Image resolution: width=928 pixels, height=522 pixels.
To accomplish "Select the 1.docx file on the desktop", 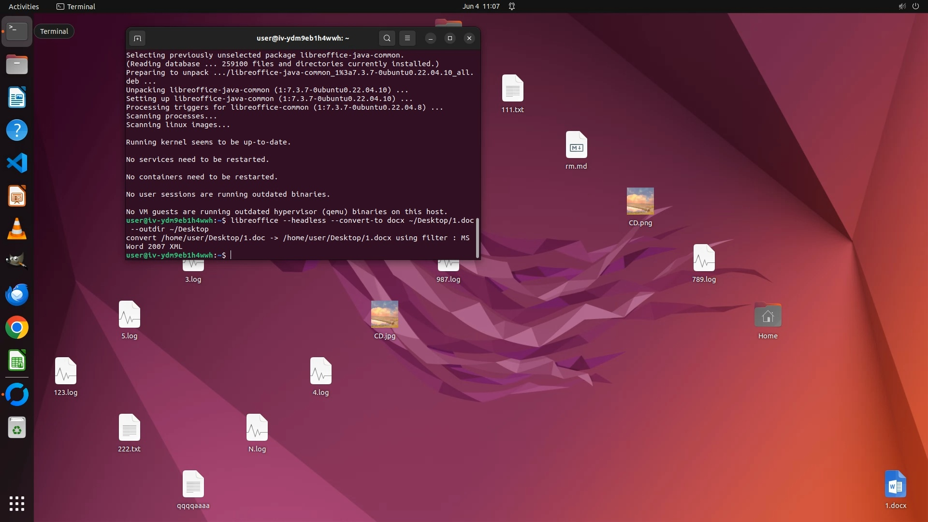I will (x=895, y=485).
